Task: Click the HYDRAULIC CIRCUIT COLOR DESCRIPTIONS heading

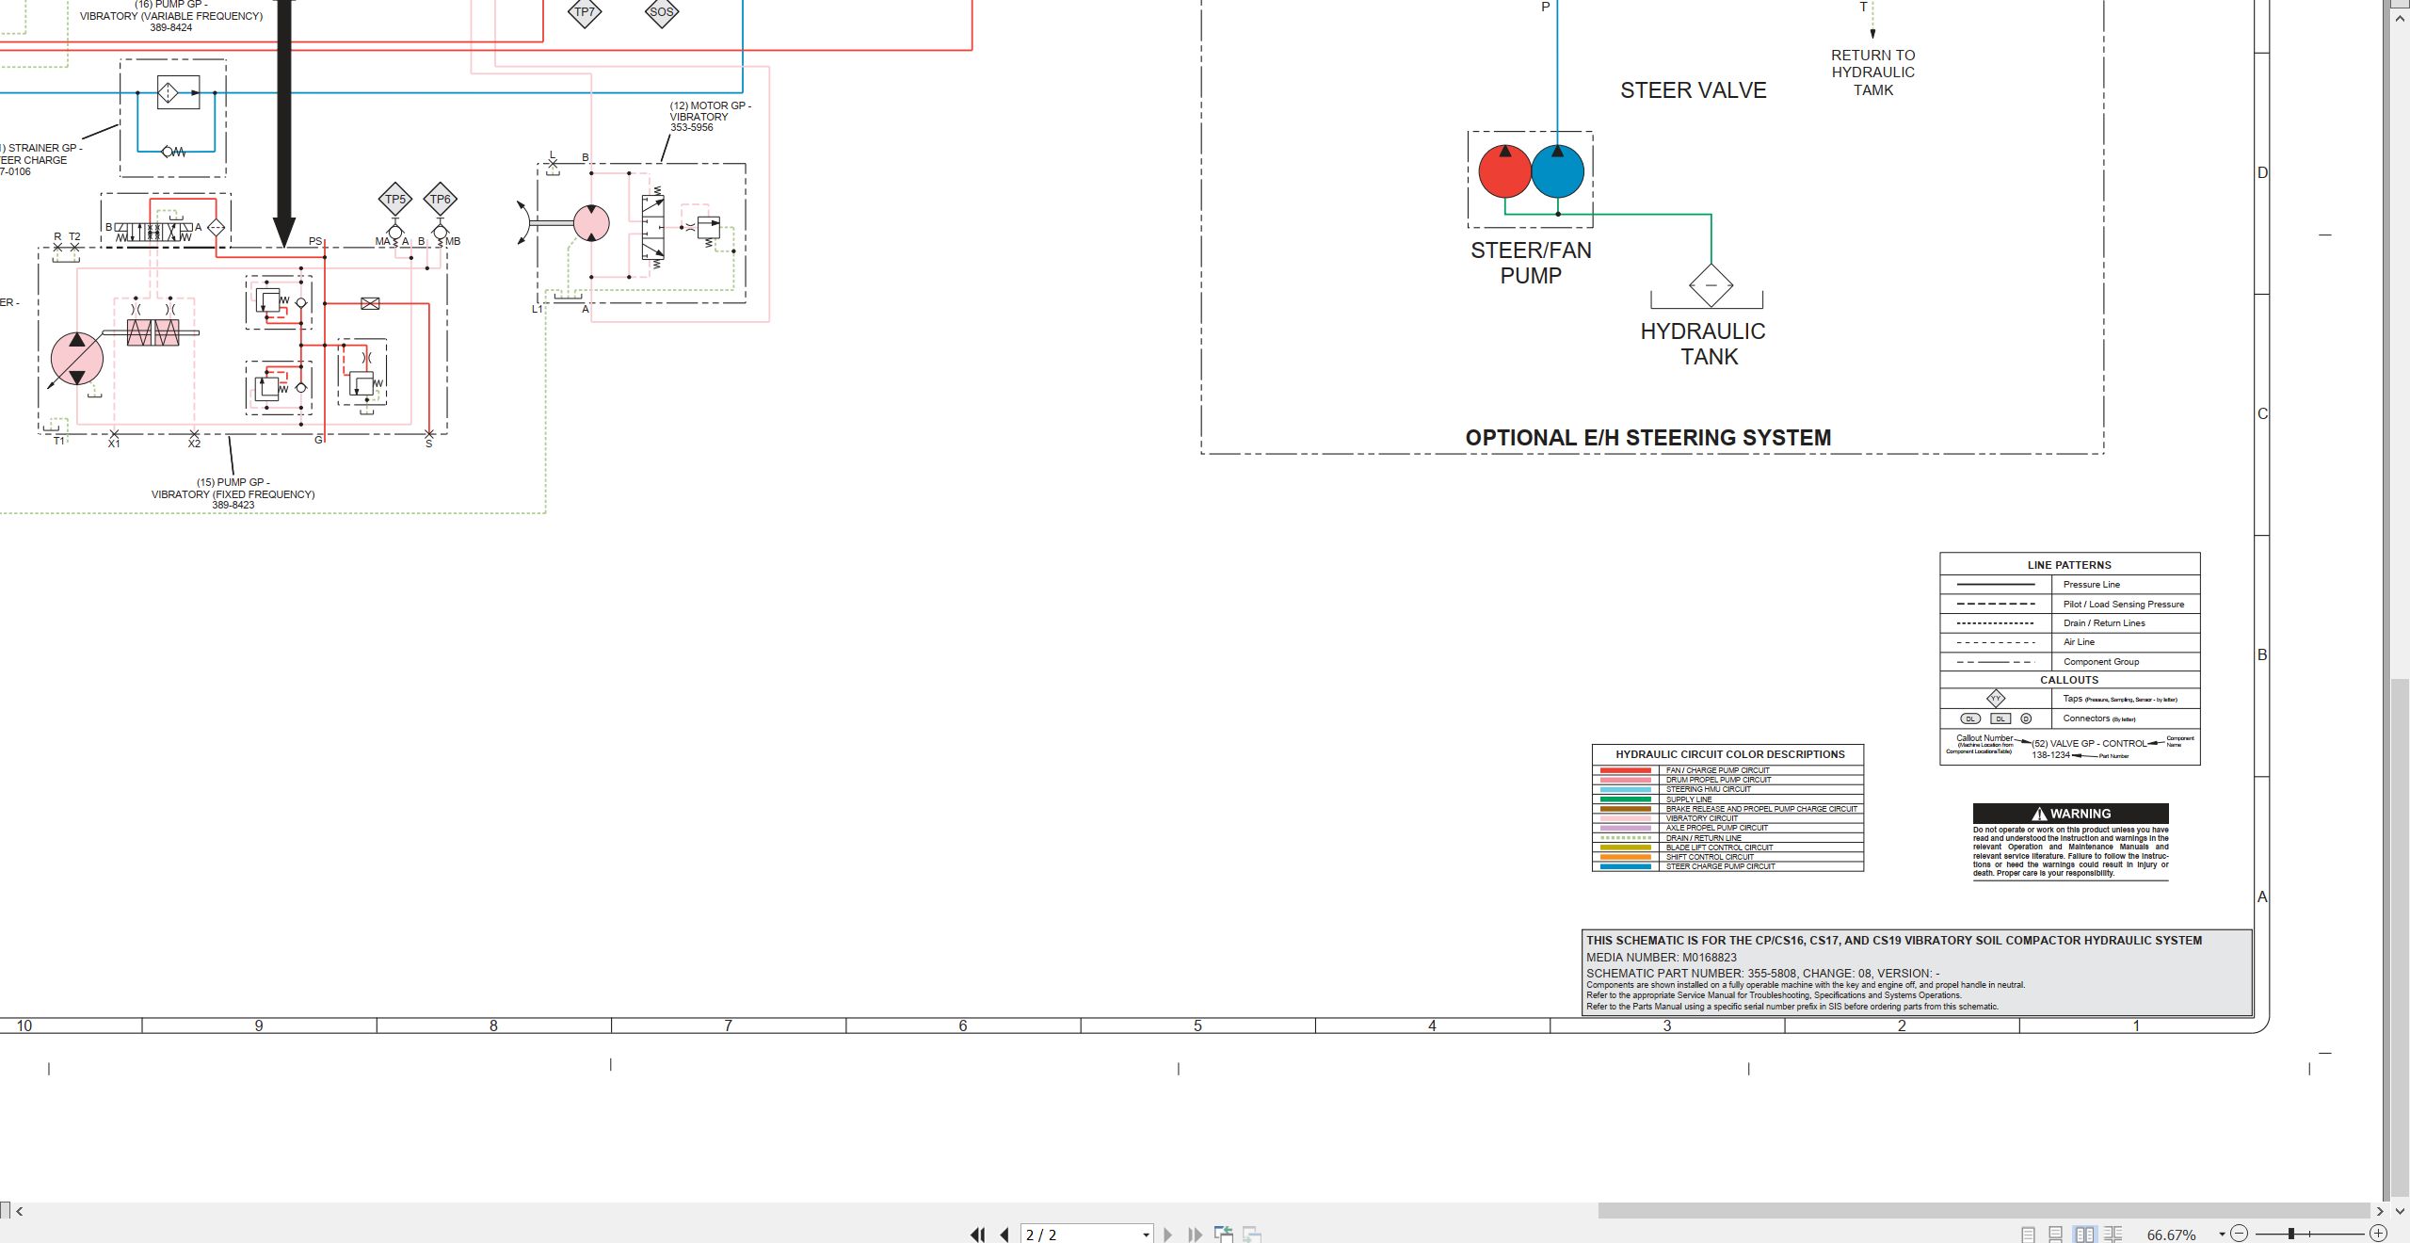Action: pyautogui.click(x=1729, y=754)
